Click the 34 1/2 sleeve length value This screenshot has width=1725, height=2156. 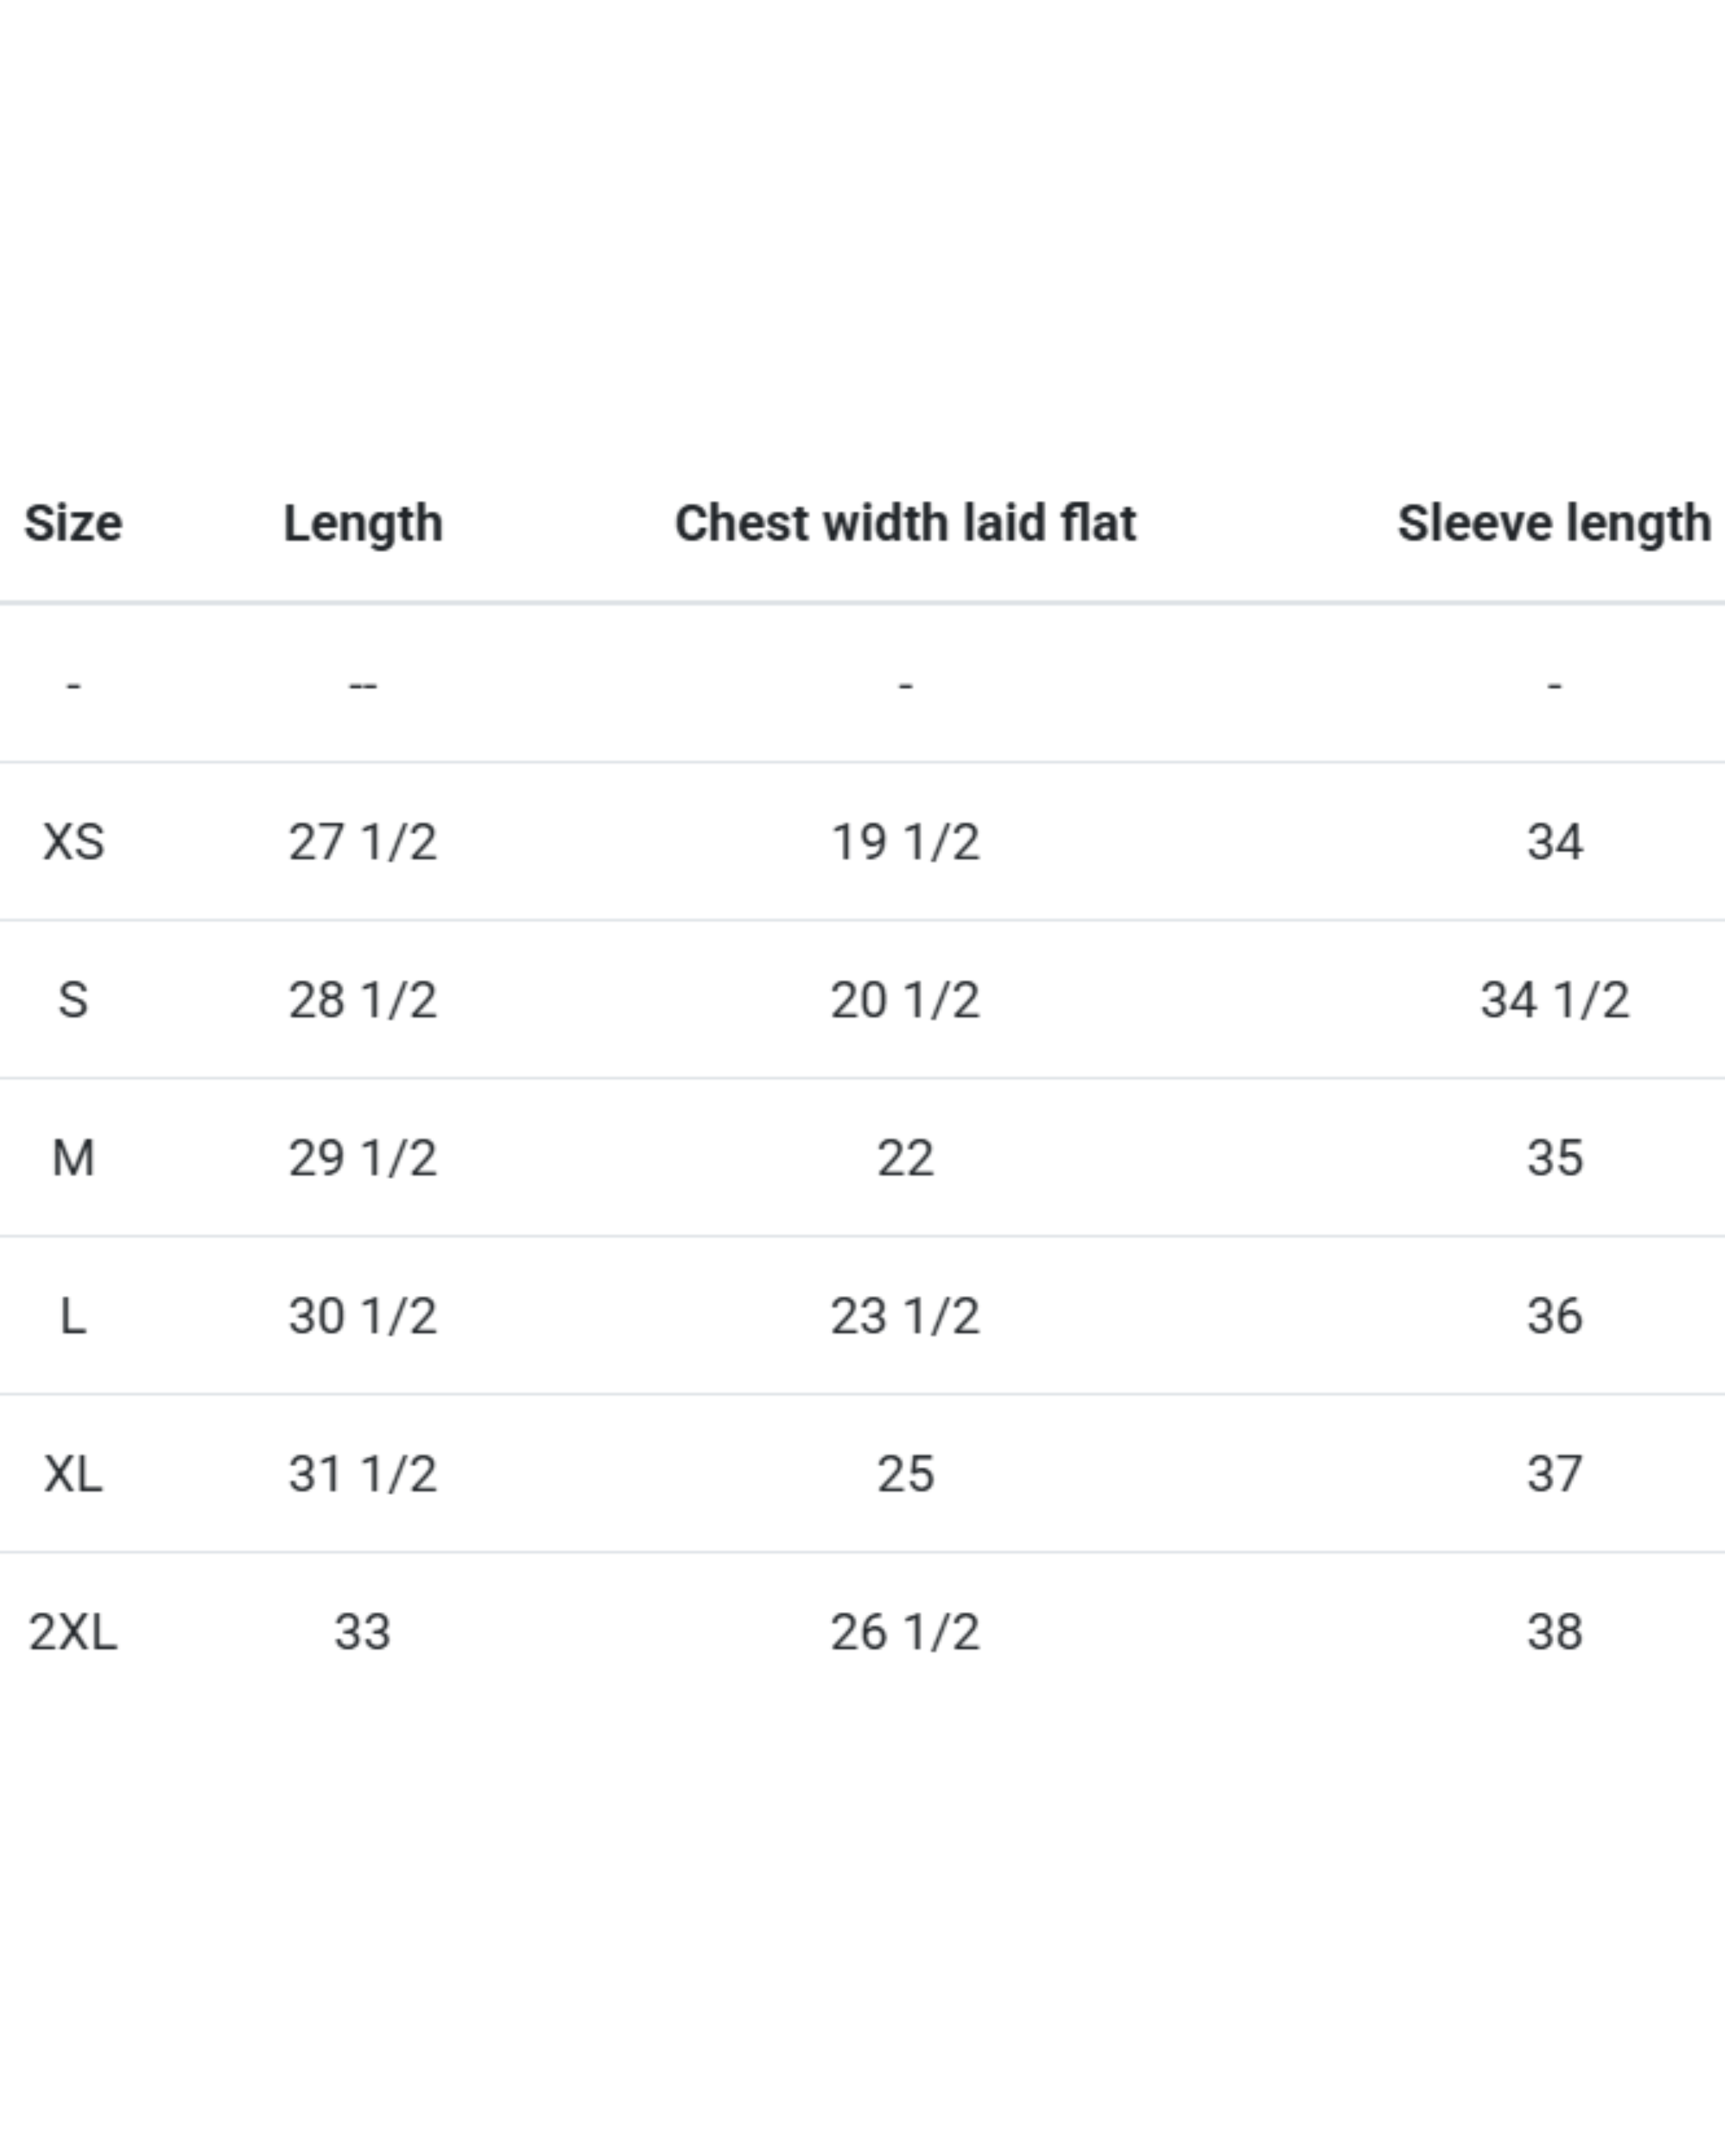(x=1554, y=1000)
